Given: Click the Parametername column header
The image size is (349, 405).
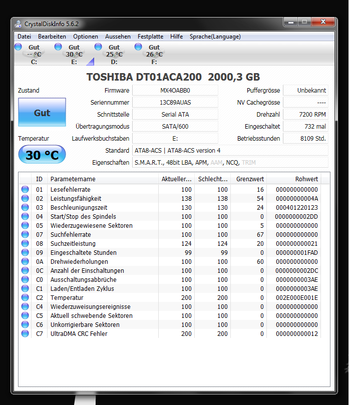Looking at the screenshot, I should 103,179.
